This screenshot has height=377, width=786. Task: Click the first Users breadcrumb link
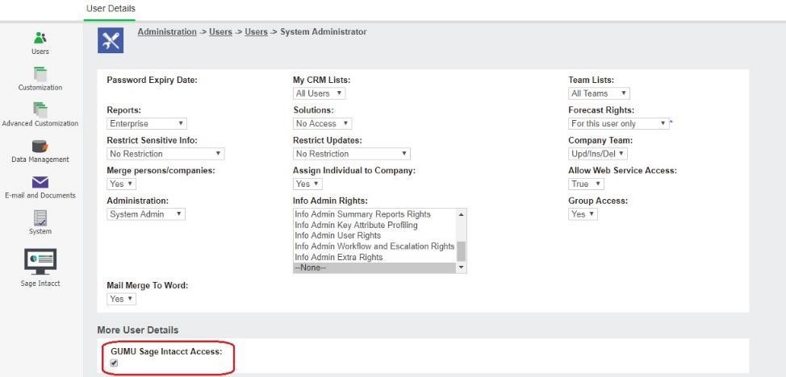[x=220, y=32]
